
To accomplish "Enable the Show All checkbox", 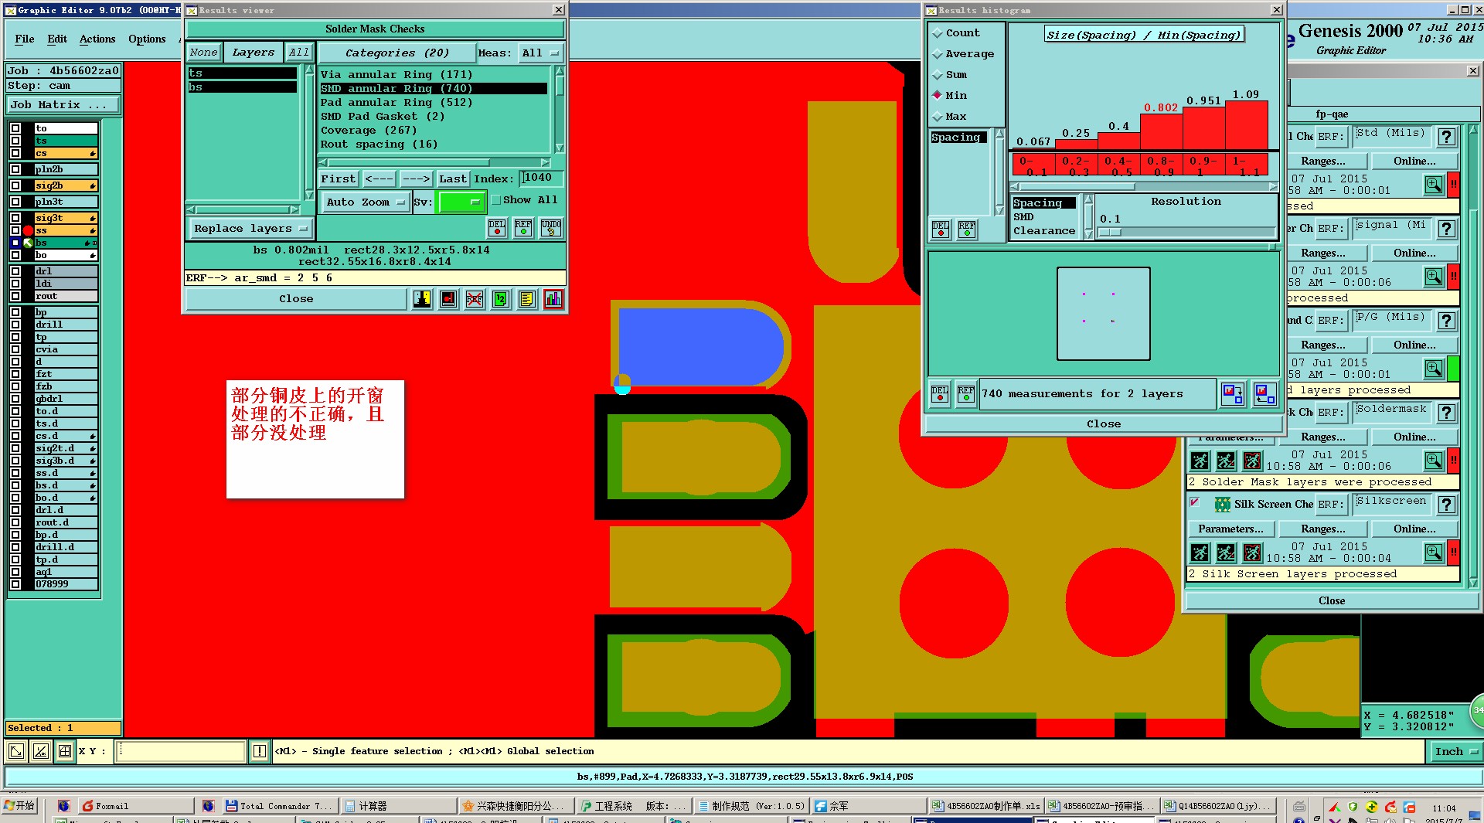I will [x=496, y=200].
